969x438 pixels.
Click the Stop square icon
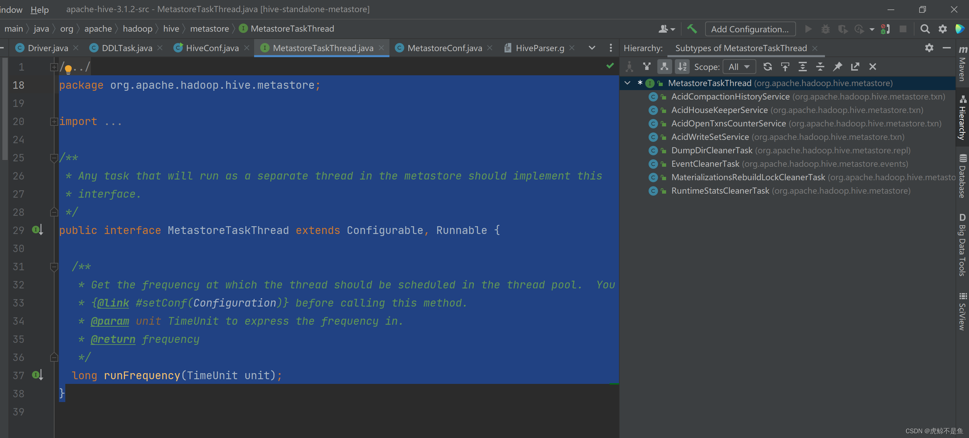click(x=903, y=29)
